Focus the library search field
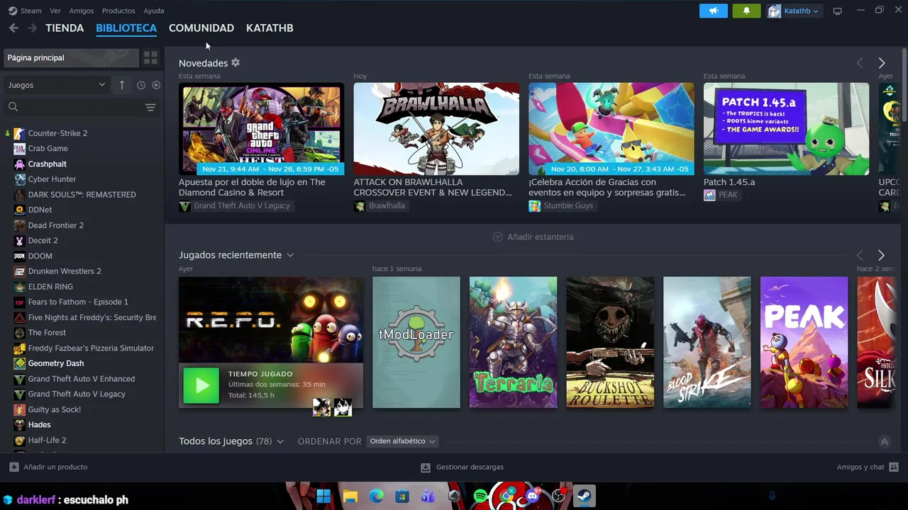The height and width of the screenshot is (510, 908). (74, 107)
